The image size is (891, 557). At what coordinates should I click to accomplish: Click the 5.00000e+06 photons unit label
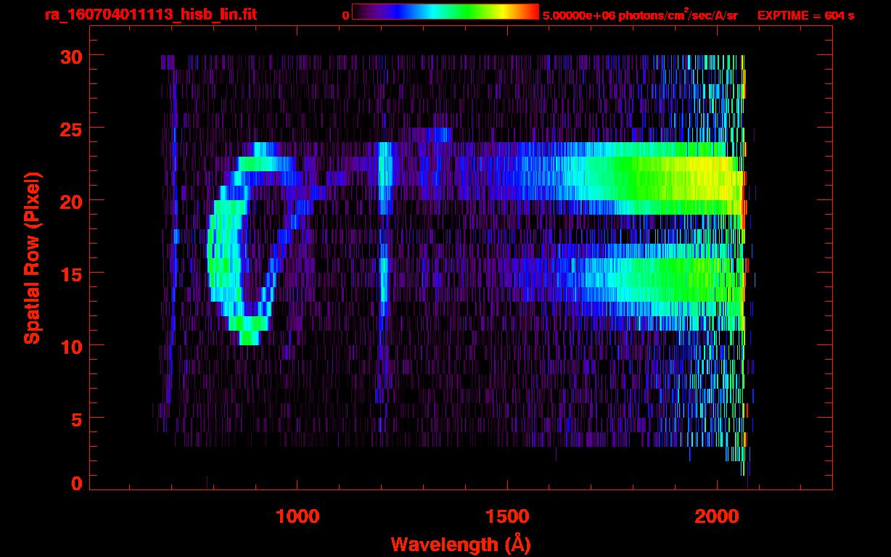click(x=640, y=15)
